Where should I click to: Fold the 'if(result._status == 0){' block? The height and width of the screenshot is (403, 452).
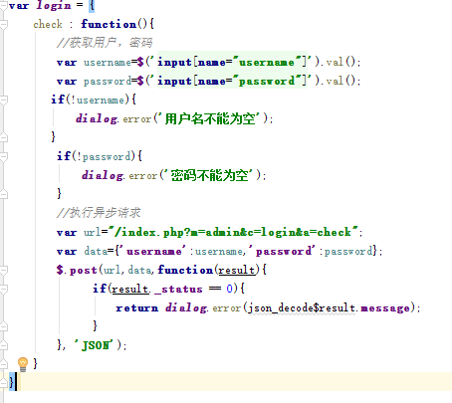pos(3,290)
